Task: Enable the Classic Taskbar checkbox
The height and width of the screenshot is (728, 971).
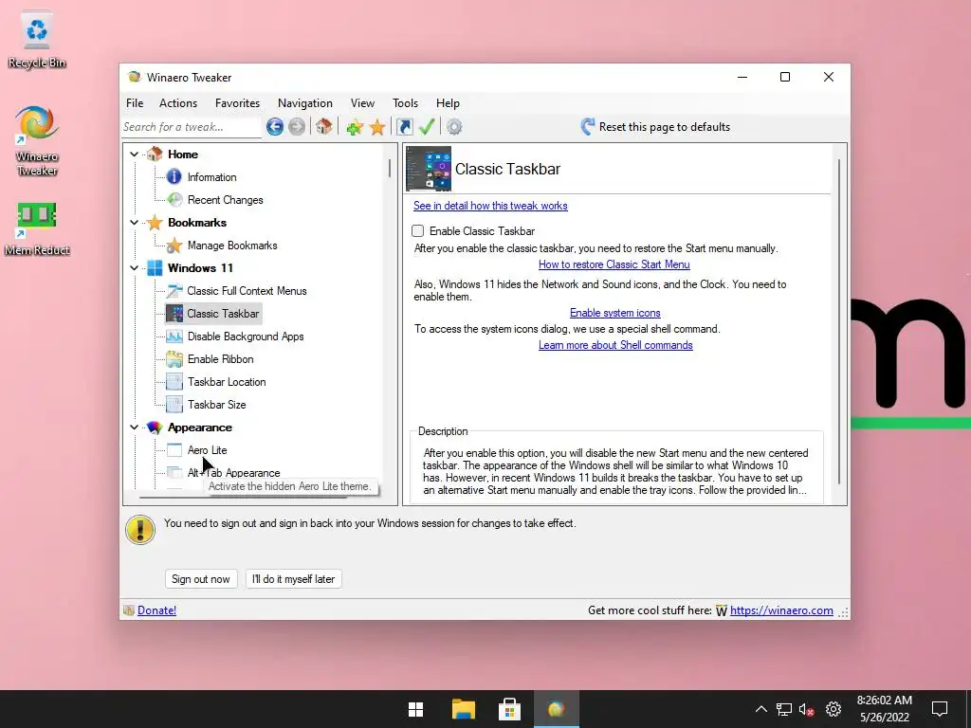Action: 418,231
